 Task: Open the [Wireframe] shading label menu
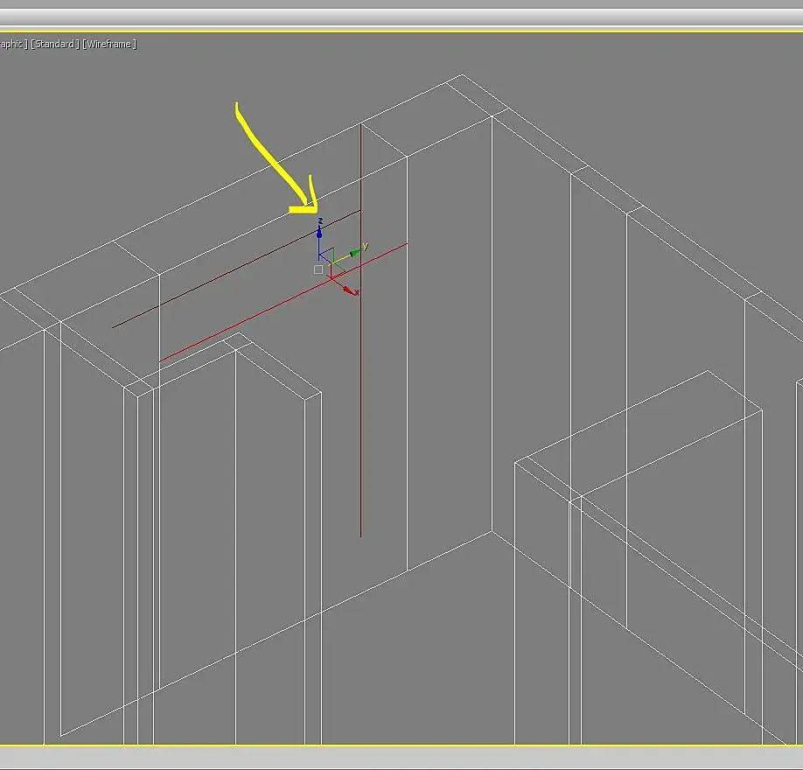pyautogui.click(x=109, y=44)
